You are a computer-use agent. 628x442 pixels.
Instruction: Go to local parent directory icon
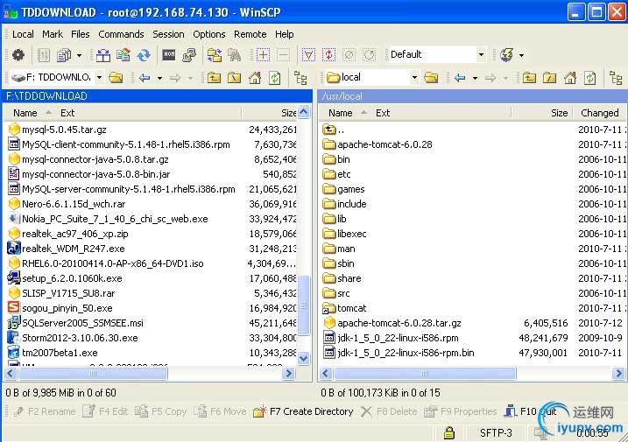coord(214,78)
